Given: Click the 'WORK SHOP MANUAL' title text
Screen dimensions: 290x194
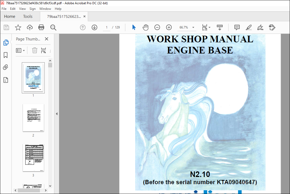Looking at the screenshot, I should pyautogui.click(x=200, y=39).
